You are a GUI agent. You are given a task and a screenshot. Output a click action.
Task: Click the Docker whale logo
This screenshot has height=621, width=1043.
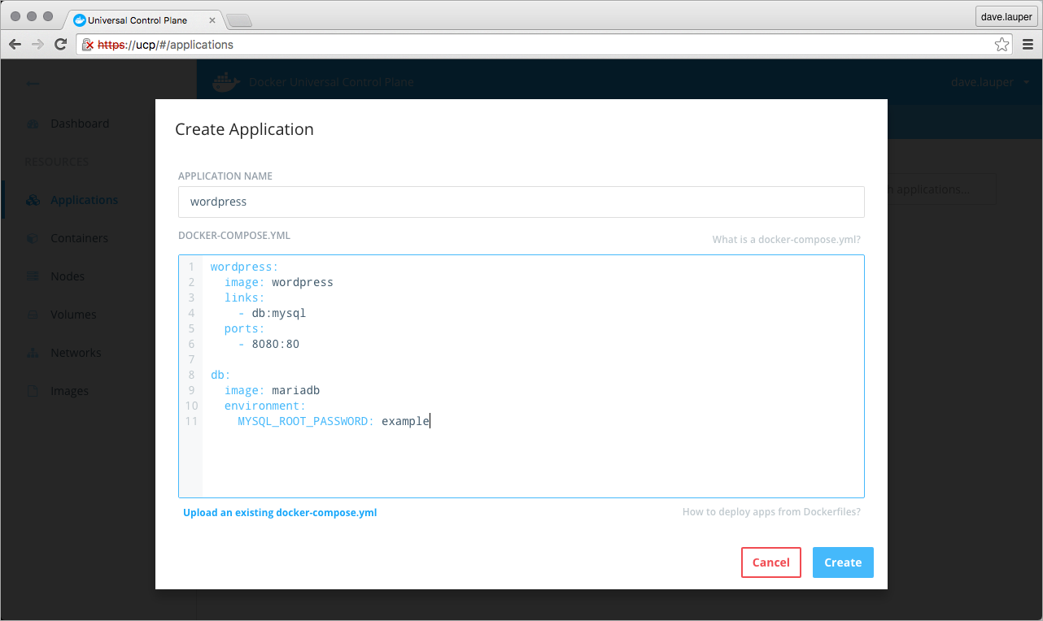pyautogui.click(x=225, y=82)
